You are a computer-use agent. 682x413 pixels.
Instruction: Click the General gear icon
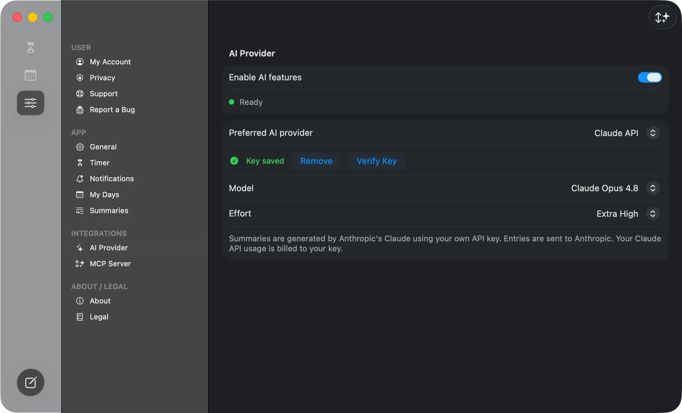80,147
